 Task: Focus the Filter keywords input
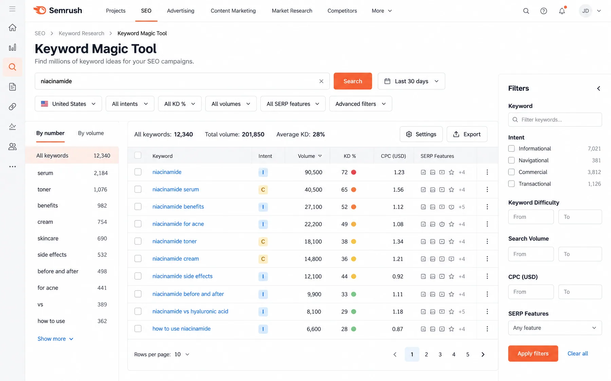555,120
